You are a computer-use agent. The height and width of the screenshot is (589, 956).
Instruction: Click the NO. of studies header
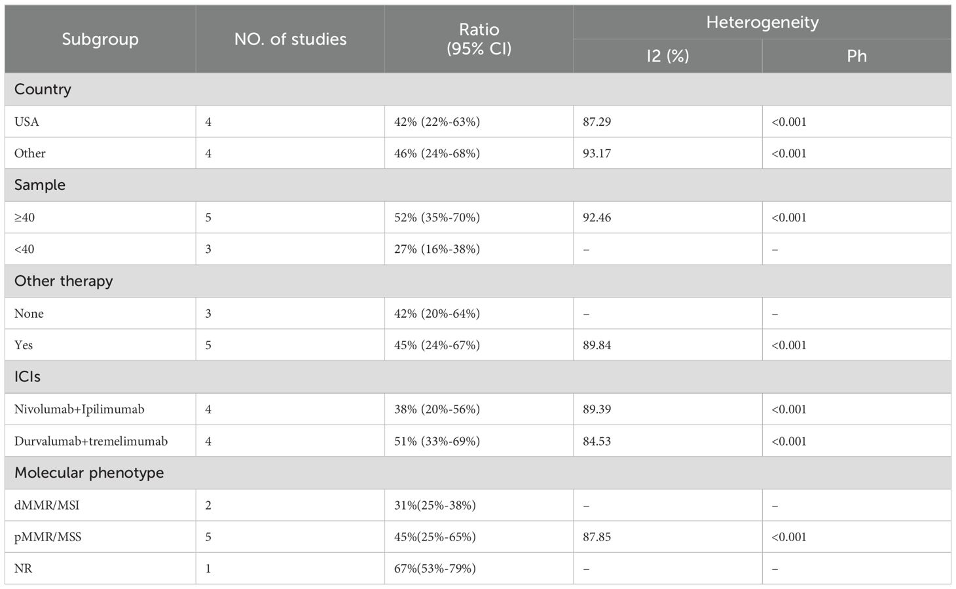[x=290, y=39]
